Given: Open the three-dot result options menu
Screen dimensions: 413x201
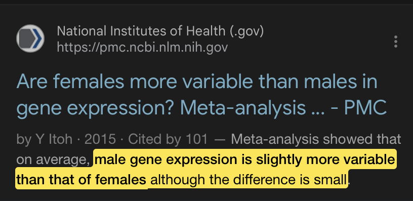Looking at the screenshot, I should pos(395,42).
